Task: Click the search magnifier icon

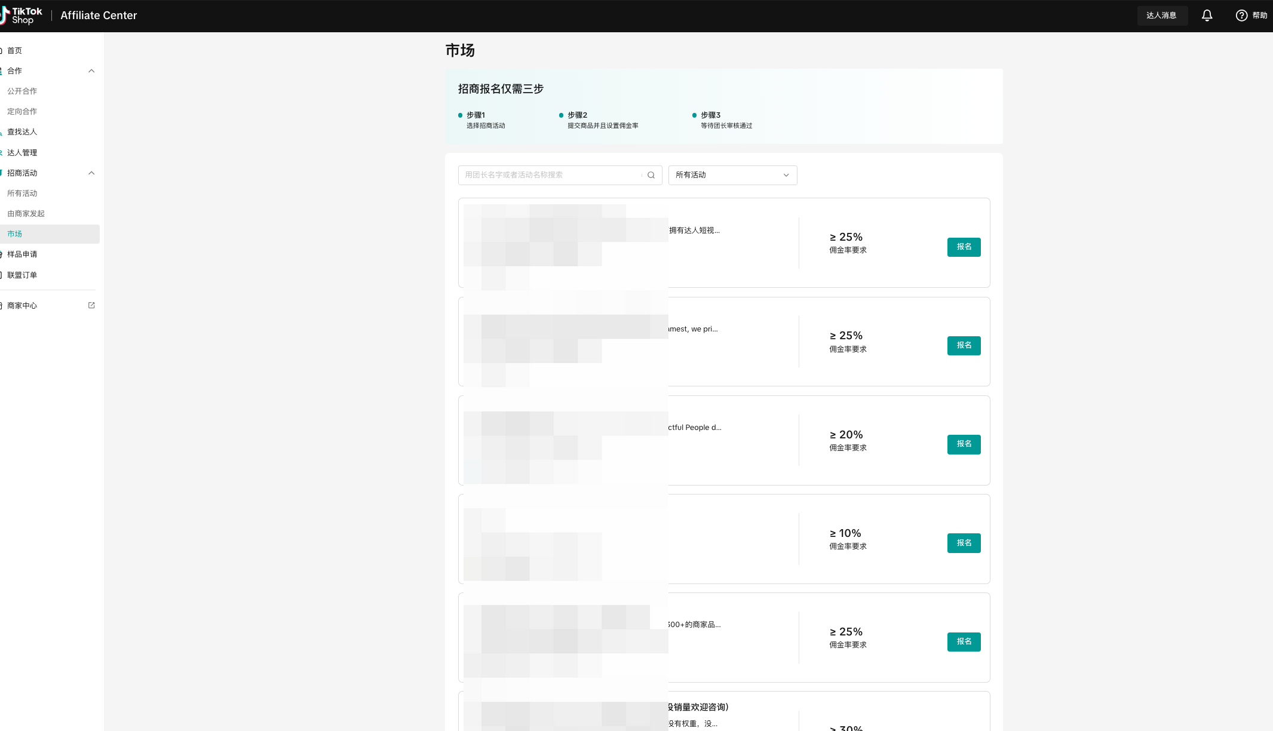Action: pyautogui.click(x=651, y=175)
